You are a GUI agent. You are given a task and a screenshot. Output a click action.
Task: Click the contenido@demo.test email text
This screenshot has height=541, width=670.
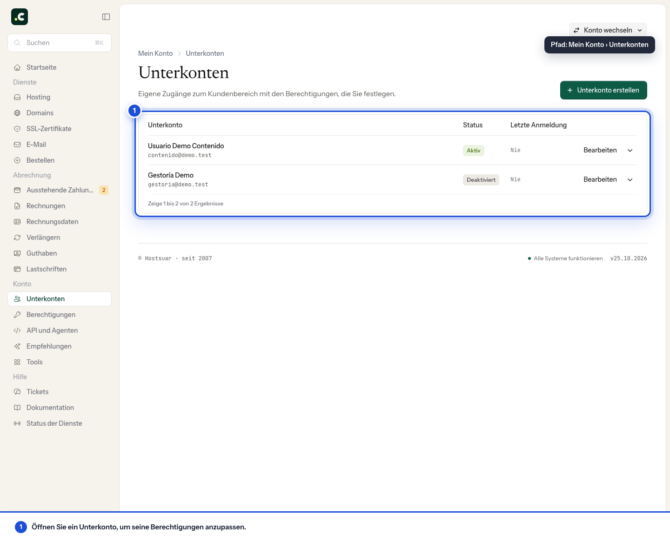click(x=180, y=155)
